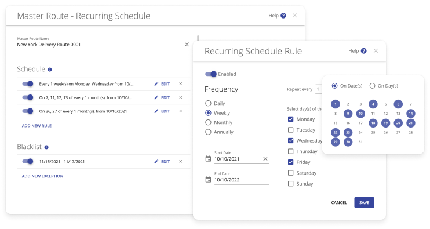Show info tooltip next to Schedule heading

(x=50, y=70)
